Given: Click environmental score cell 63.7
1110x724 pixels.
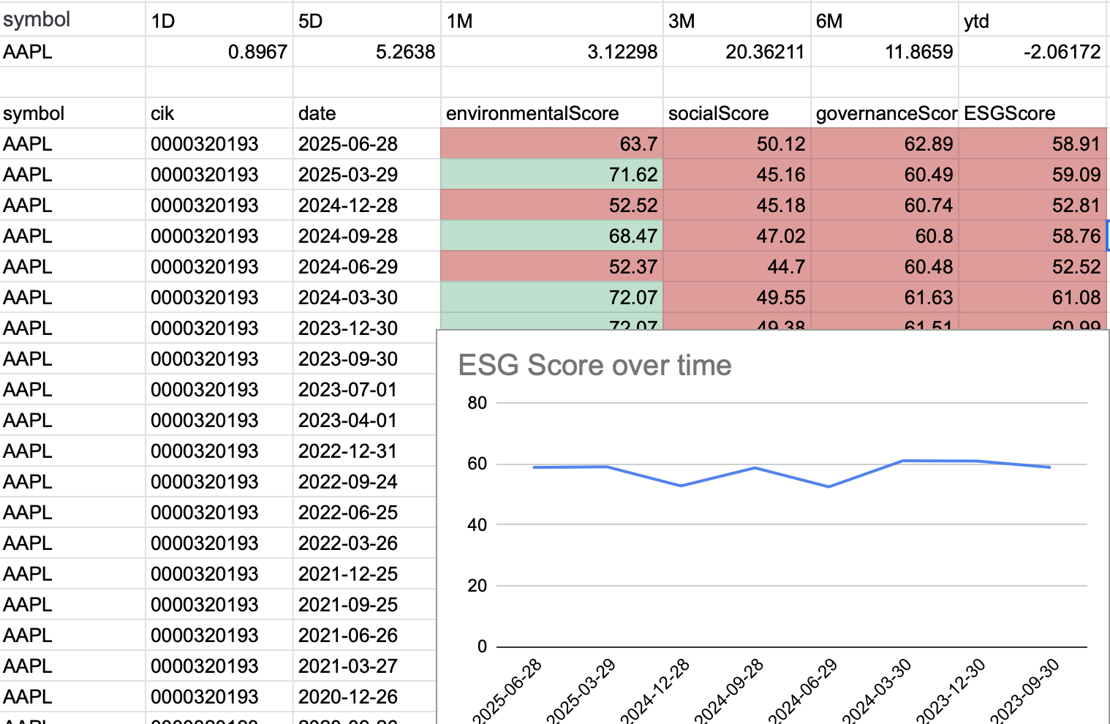Looking at the screenshot, I should [x=552, y=144].
